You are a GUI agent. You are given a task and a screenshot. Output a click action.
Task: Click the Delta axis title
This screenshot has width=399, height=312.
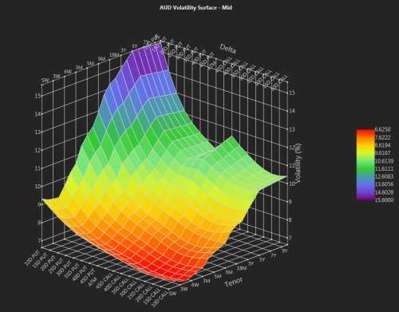click(x=227, y=49)
